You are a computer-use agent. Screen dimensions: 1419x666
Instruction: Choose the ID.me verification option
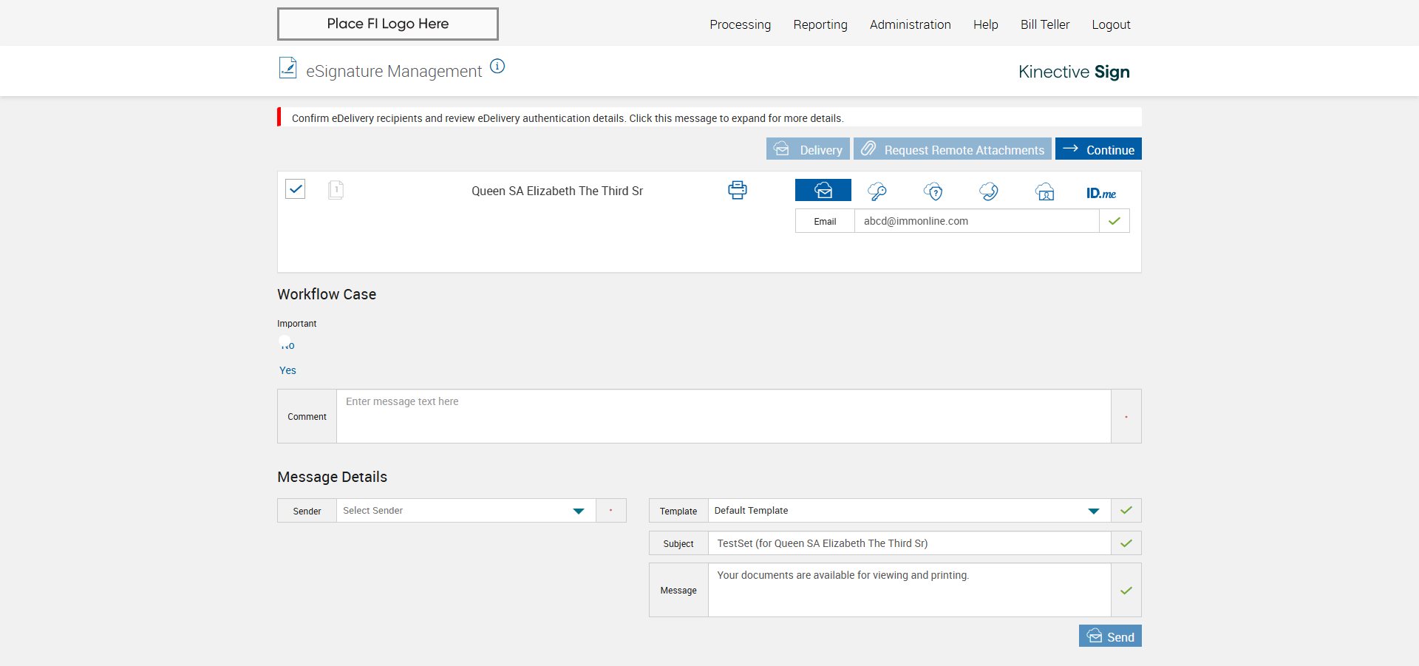1100,193
